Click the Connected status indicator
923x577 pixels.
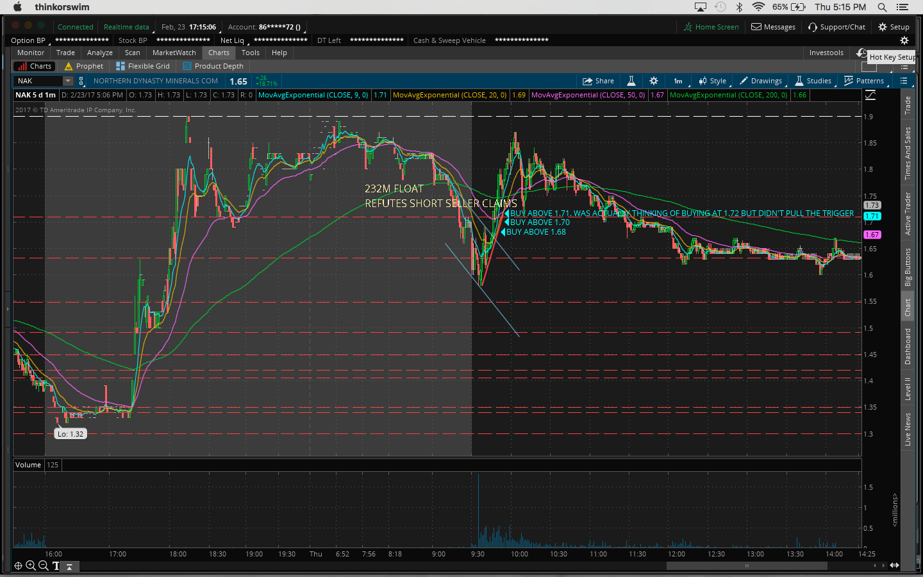click(76, 27)
